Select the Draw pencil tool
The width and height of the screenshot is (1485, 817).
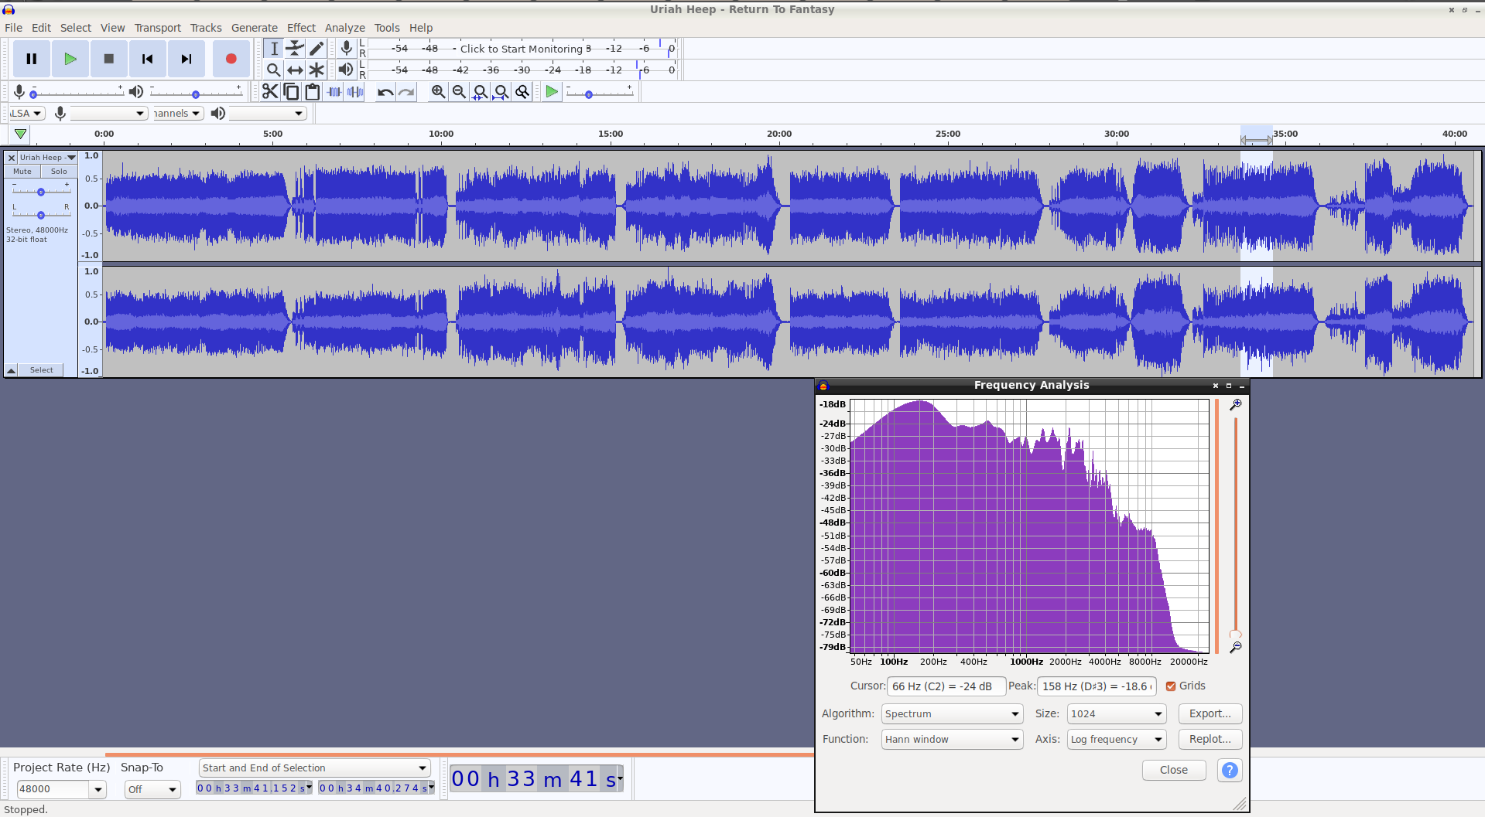point(317,49)
